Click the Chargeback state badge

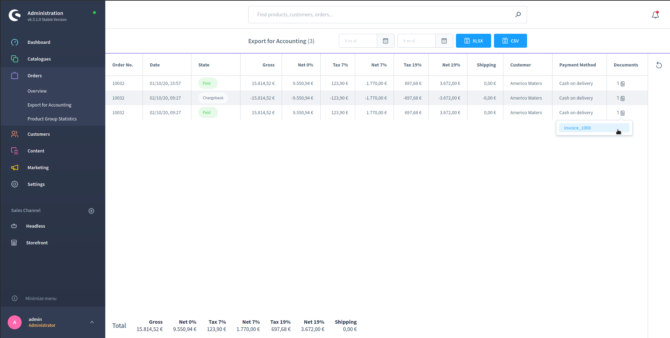tap(213, 98)
